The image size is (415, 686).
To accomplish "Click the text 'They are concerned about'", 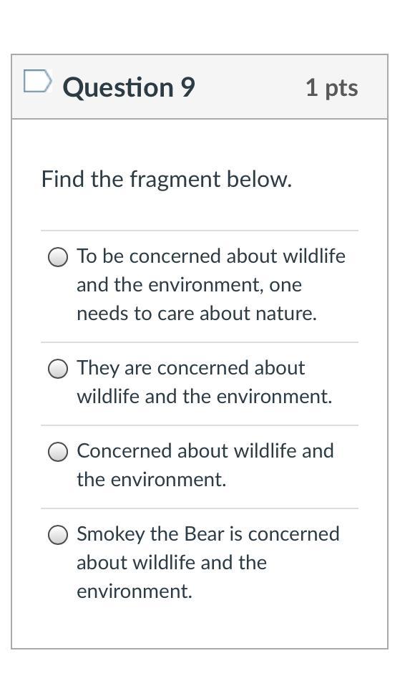I will click(191, 368).
